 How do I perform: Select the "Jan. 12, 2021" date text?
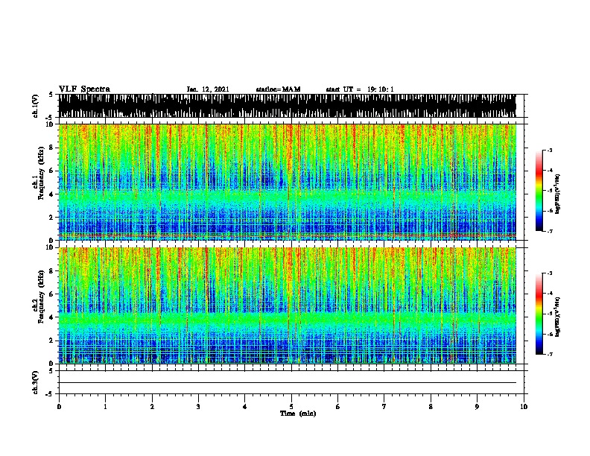point(208,89)
